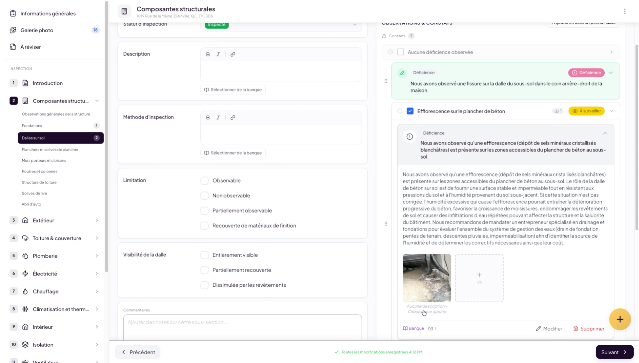Click the efflorescence photo thumbnail

[x=427, y=278]
